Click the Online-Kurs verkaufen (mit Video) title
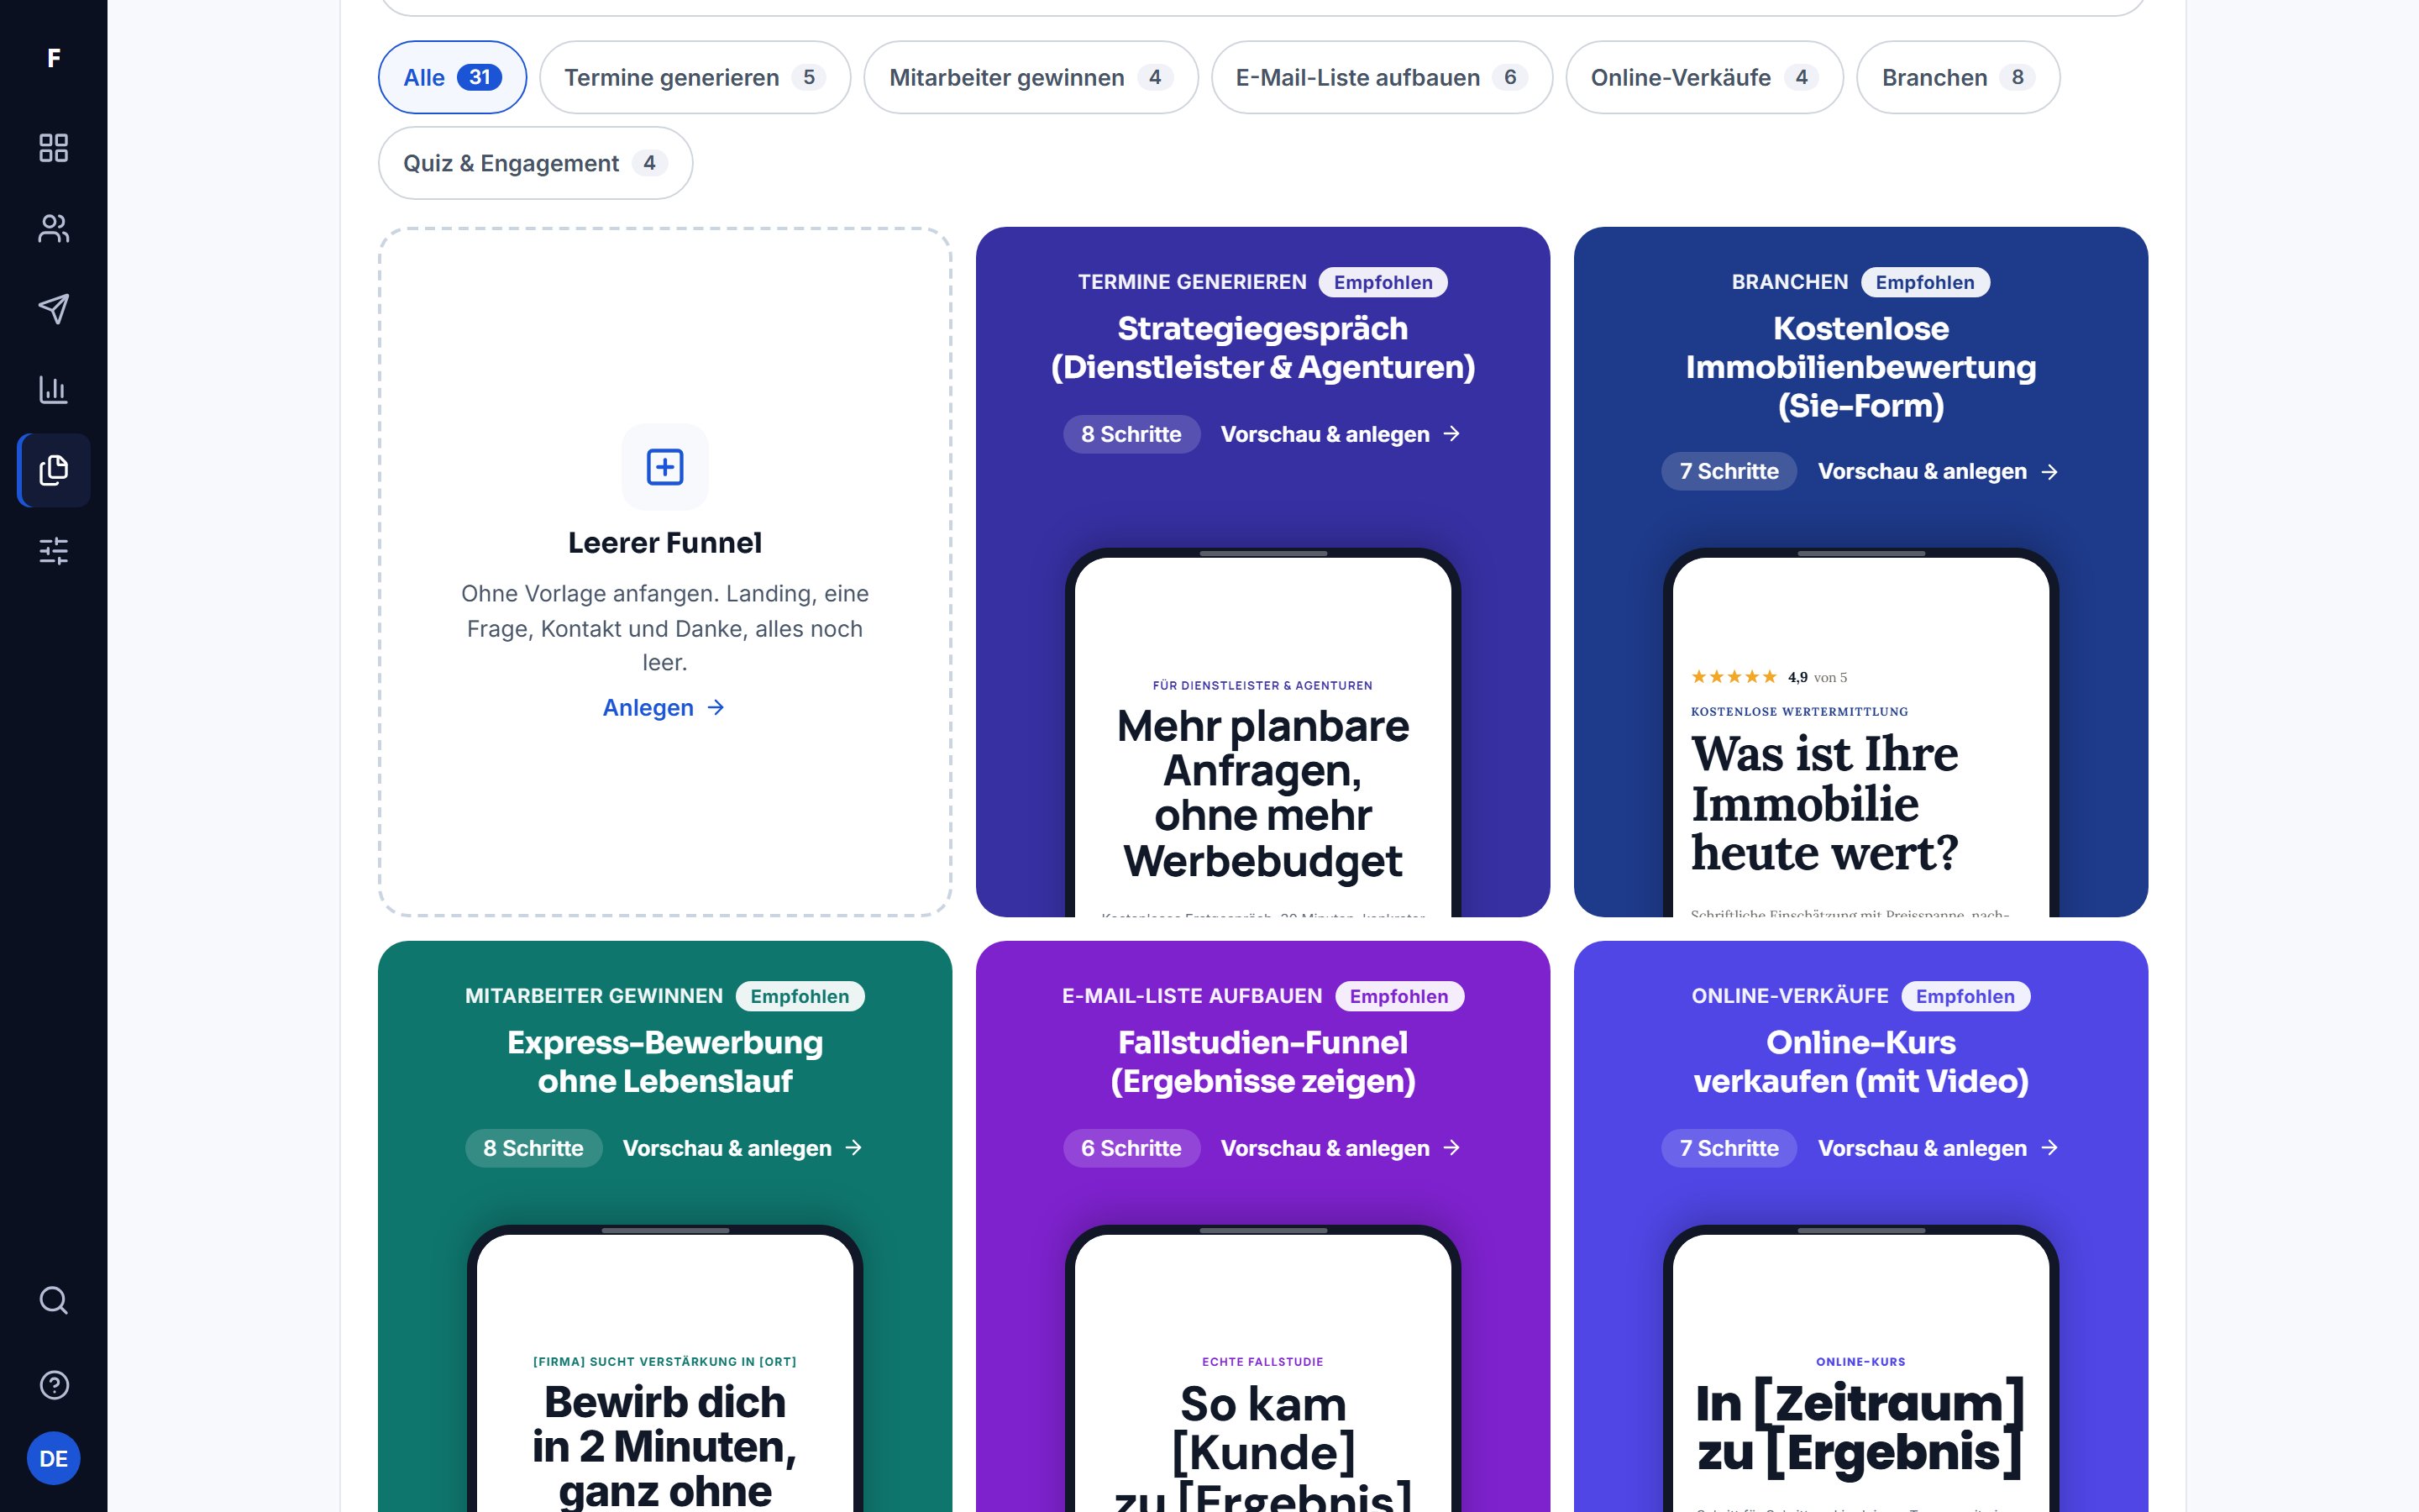Screen dimensions: 2419x1512 [x=1860, y=1062]
